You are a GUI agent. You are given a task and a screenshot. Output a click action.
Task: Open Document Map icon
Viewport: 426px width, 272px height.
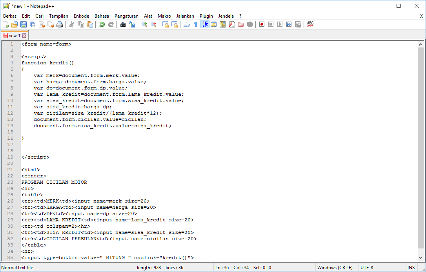[223, 24]
